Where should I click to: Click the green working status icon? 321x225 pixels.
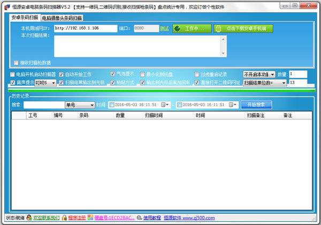177,28
